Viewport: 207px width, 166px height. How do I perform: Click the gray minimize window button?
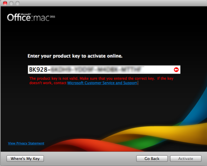[11, 3]
